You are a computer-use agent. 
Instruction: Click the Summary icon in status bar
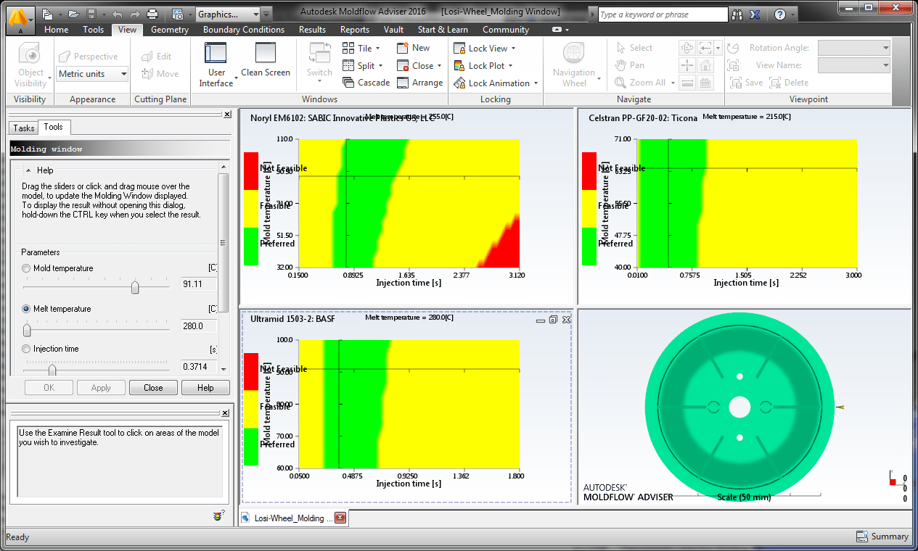click(861, 536)
